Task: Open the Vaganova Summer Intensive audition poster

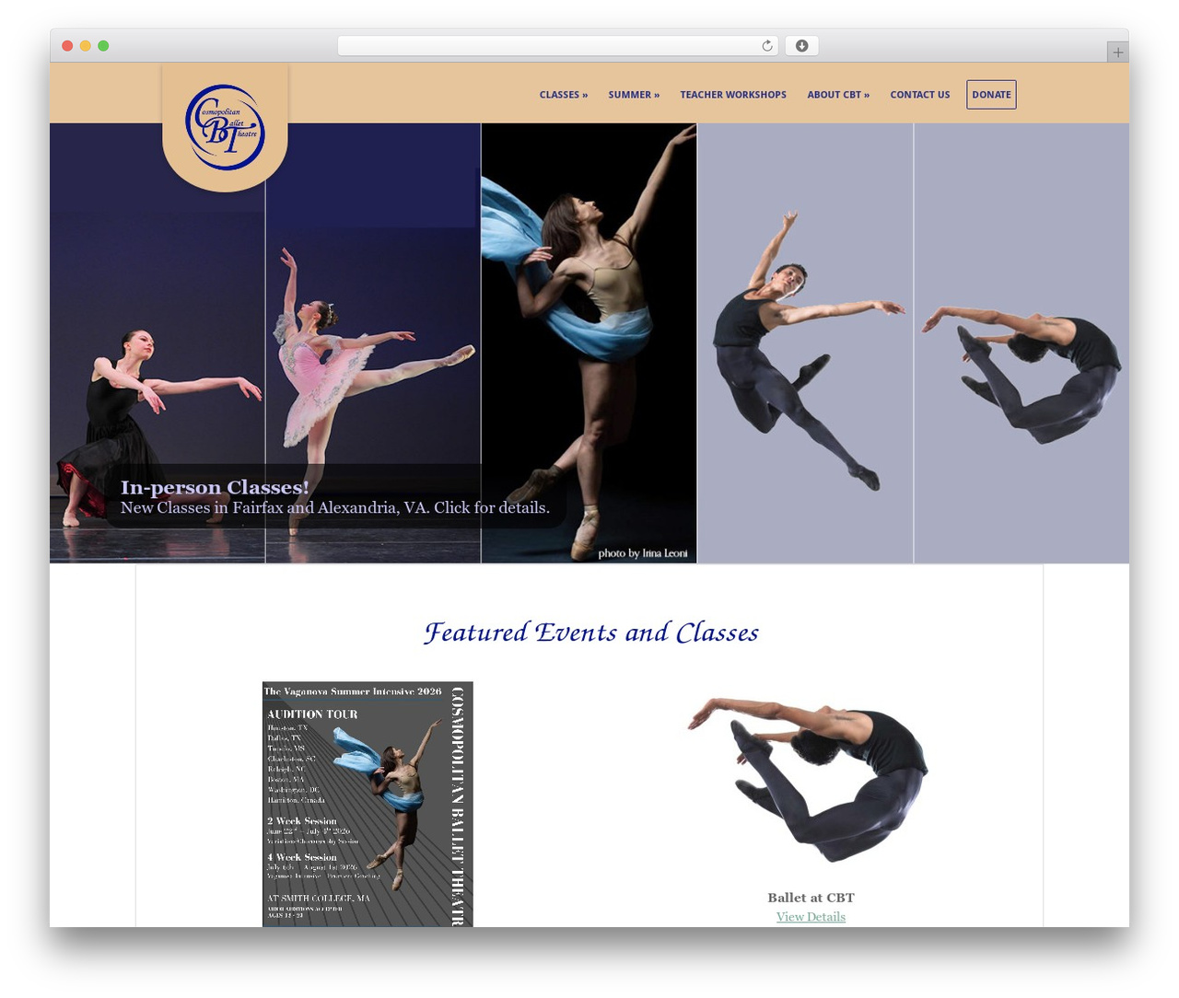Action: pos(368,804)
